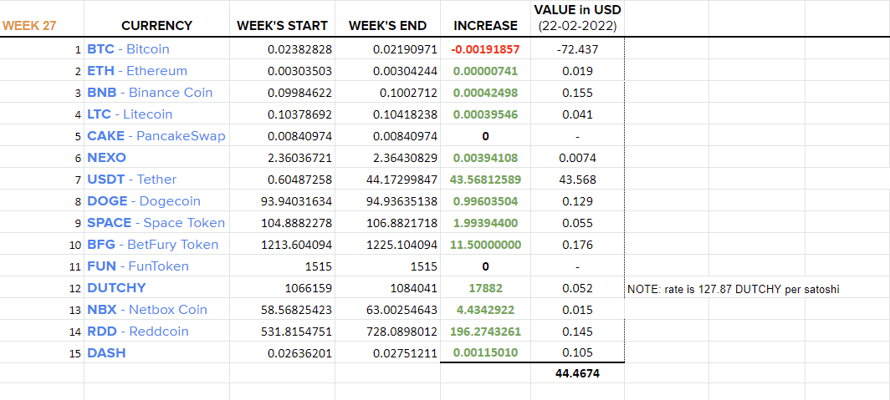Viewport: 890px width, 400px height.
Task: Select Binance Coin week's end 0.1002712
Action: point(387,93)
